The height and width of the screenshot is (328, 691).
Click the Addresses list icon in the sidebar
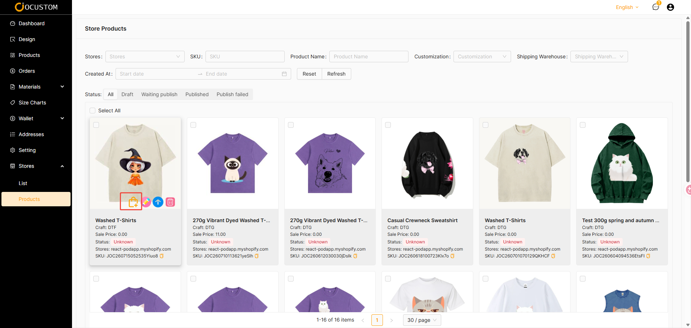point(13,134)
